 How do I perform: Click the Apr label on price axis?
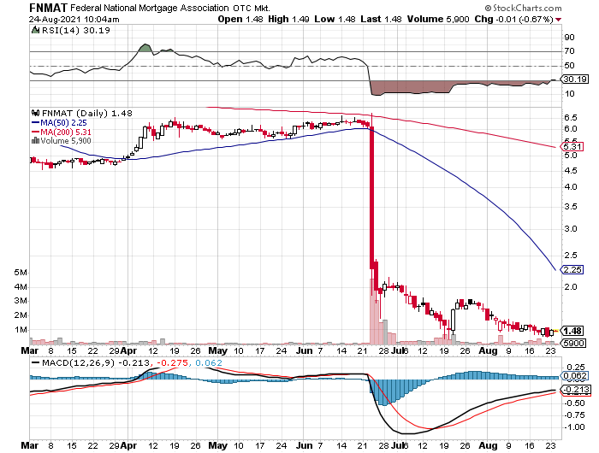click(x=128, y=350)
